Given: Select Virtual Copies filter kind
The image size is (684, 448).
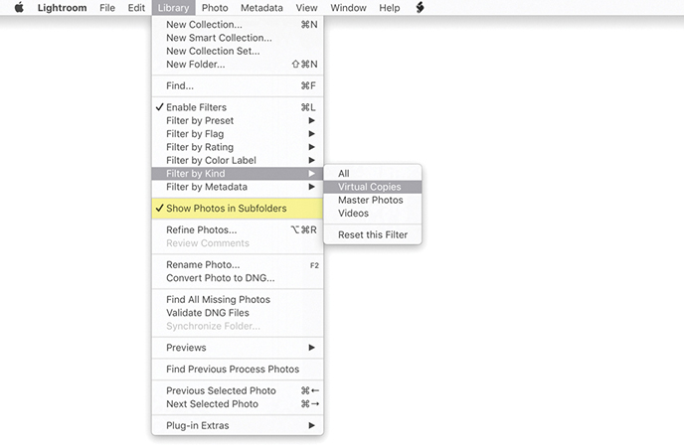Looking at the screenshot, I should coord(370,187).
